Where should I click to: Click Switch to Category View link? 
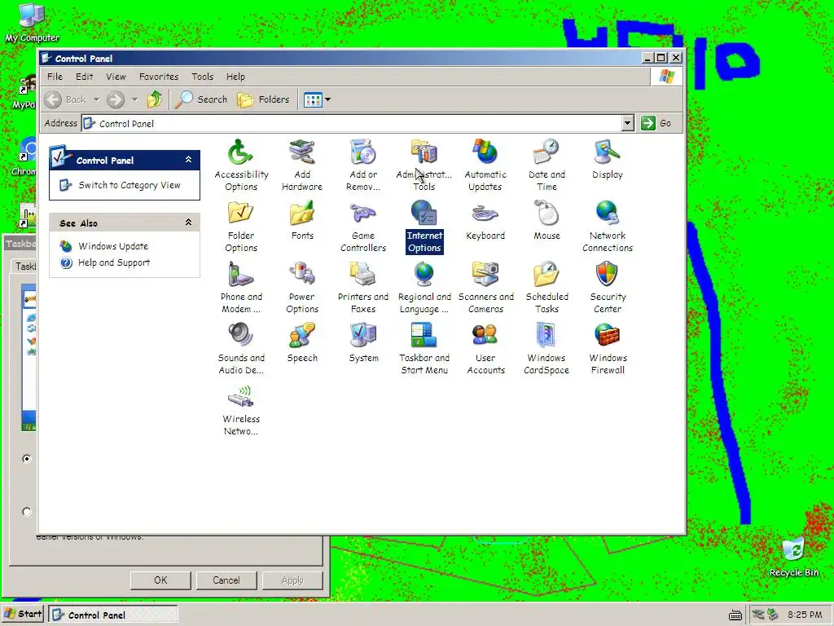click(x=129, y=185)
